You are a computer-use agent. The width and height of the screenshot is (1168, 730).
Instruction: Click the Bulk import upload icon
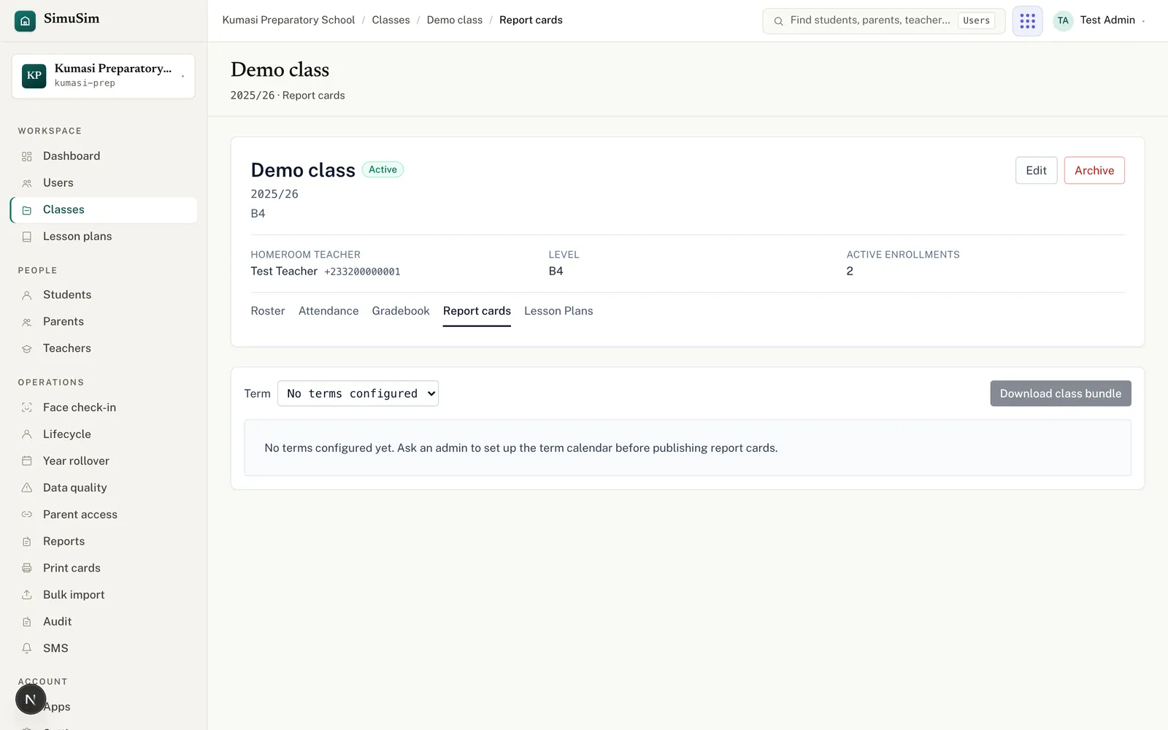27,595
